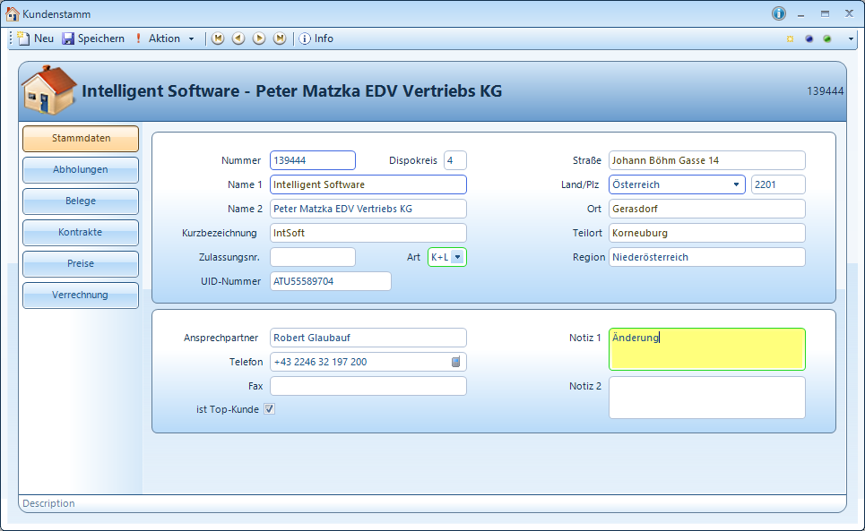Click the customer number 139444 in the header
Image resolution: width=865 pixels, height=531 pixels.
pos(825,91)
